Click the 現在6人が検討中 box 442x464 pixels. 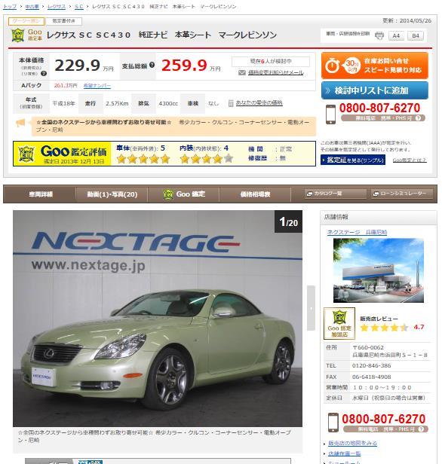[271, 62]
